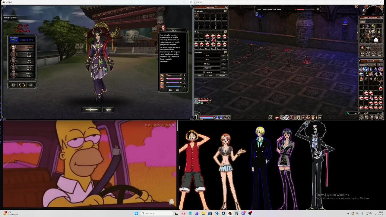The image size is (386, 217).
Task: Click the pink second stat bar
Action: tap(174, 79)
